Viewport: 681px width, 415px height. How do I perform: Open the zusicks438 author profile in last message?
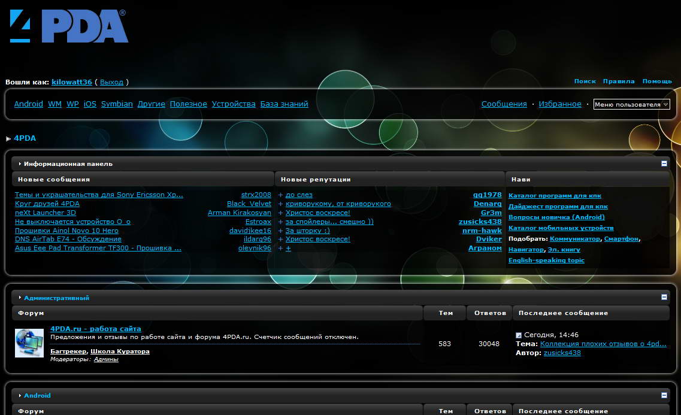point(562,353)
